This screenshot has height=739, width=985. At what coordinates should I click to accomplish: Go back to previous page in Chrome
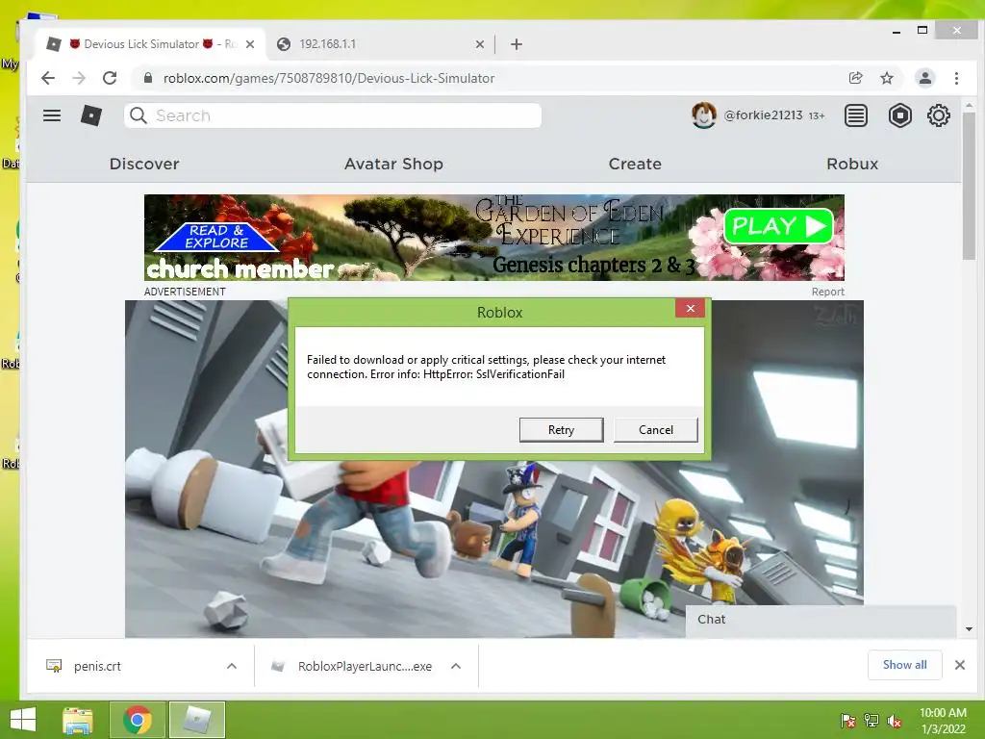[x=48, y=78]
